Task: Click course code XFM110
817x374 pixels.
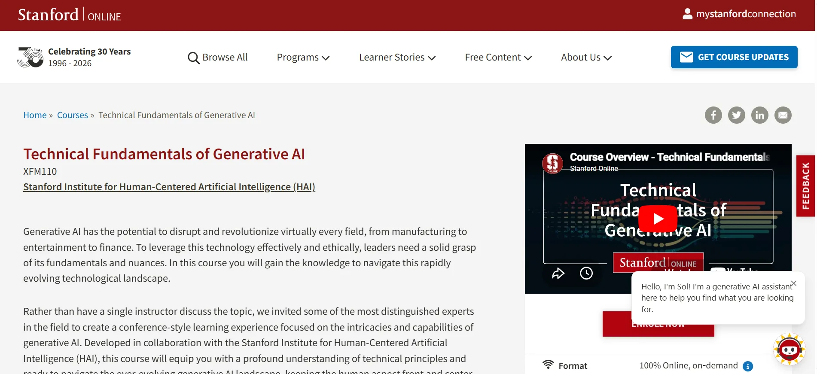Action: click(40, 171)
